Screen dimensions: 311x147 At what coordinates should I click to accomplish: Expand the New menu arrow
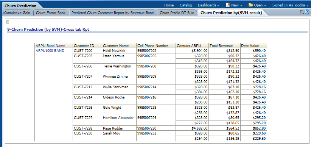[x=241, y=5]
